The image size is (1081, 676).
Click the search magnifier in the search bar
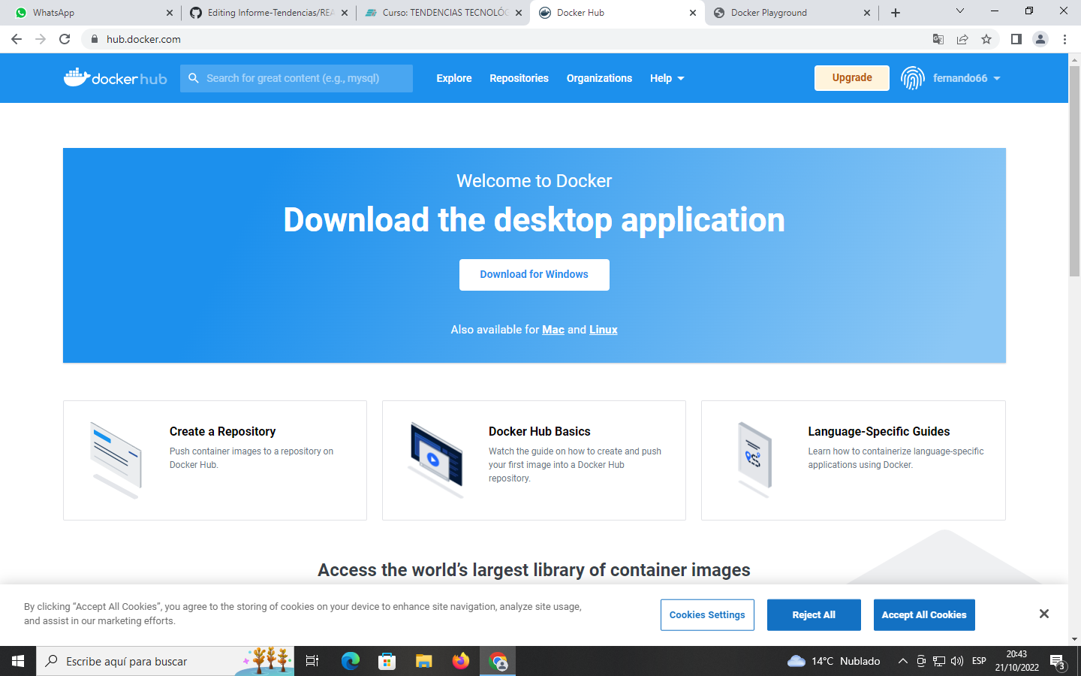click(x=194, y=78)
